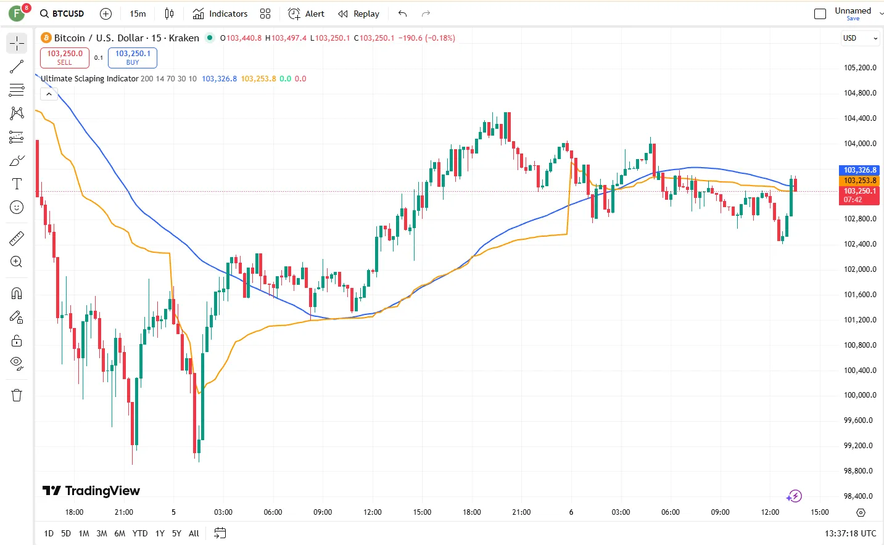Select the Zoom In tool

click(x=17, y=261)
